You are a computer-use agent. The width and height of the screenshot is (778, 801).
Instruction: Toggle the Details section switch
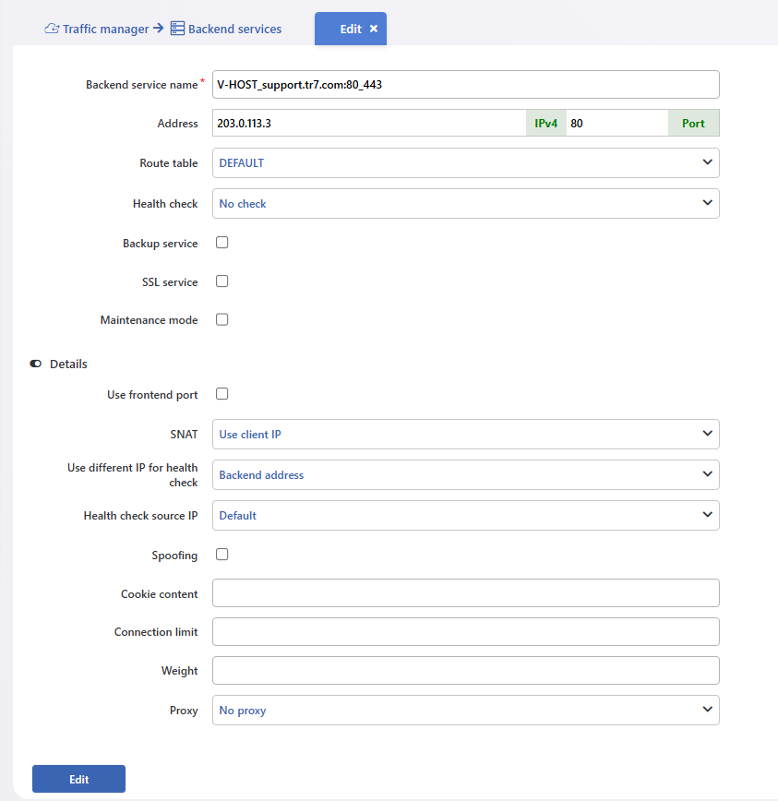(35, 364)
